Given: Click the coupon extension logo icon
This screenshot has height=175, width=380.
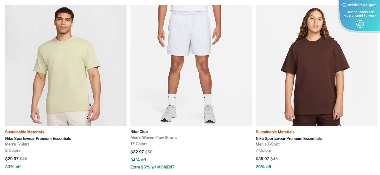Looking at the screenshot, I should coord(360,24).
